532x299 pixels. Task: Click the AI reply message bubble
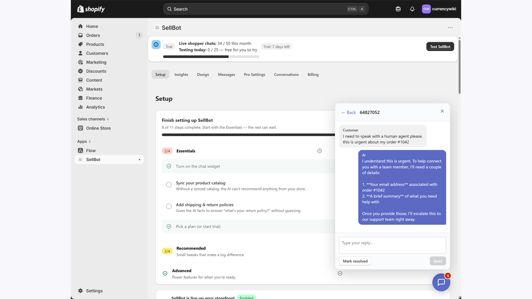click(402, 187)
